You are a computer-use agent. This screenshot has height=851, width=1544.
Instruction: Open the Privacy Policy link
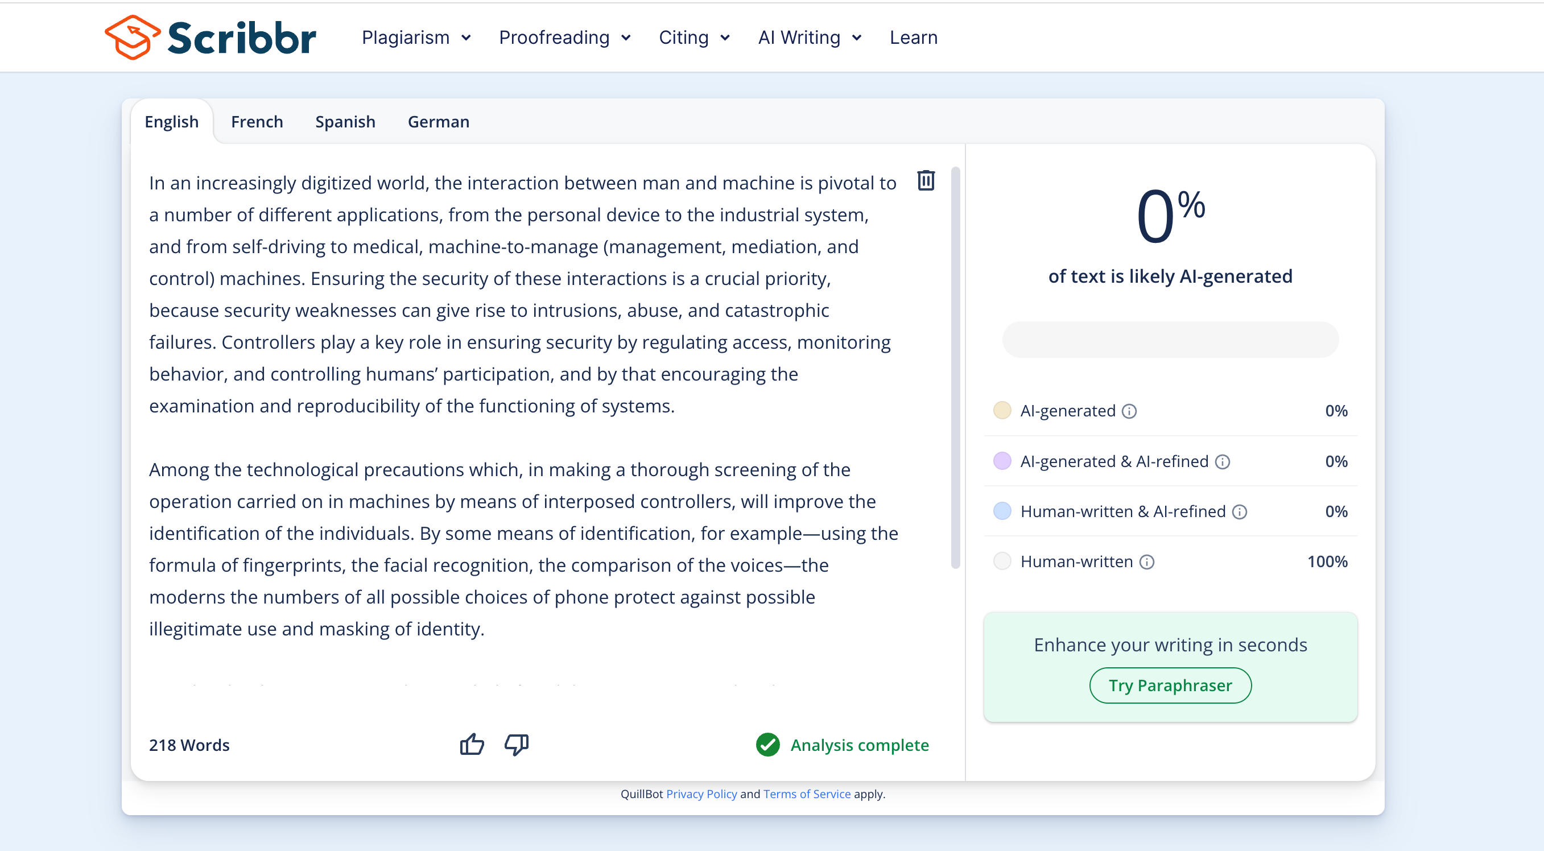click(x=701, y=794)
